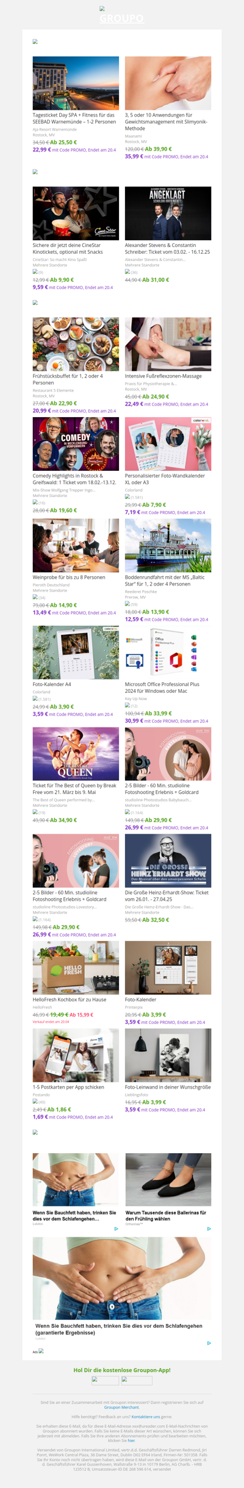This screenshot has height=1488, width=244.
Task: Click the Kontaktiere uns link
Action: point(146,1417)
